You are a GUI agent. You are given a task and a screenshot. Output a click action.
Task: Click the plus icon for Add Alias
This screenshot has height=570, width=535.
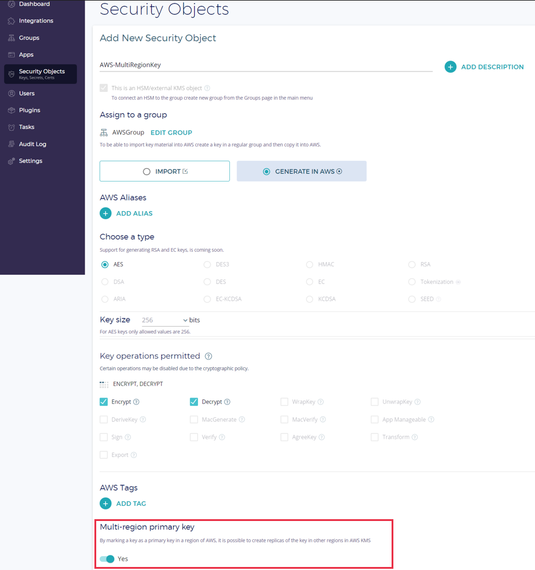click(106, 213)
